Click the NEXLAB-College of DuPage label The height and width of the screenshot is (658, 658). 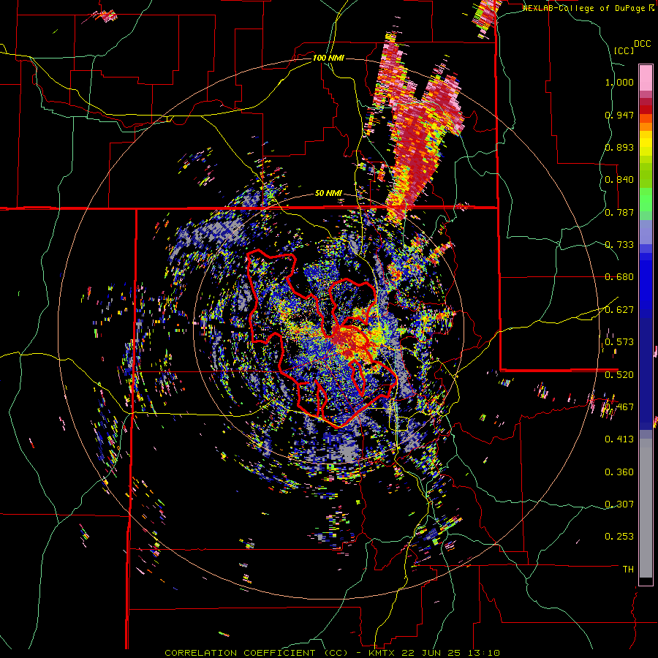pyautogui.click(x=585, y=8)
